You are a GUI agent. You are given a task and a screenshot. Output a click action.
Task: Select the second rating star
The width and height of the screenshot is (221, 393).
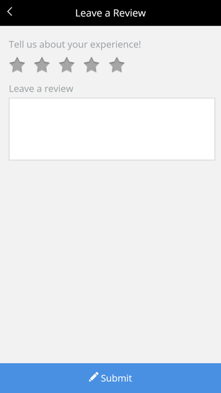42,65
